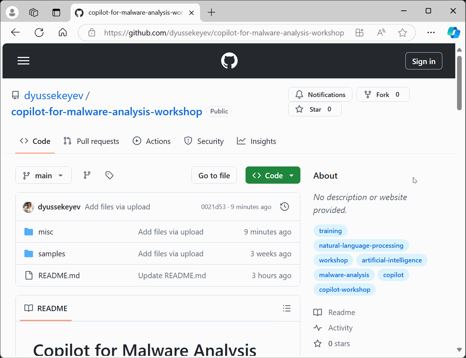Open the Insights tab
The width and height of the screenshot is (466, 358).
point(256,141)
